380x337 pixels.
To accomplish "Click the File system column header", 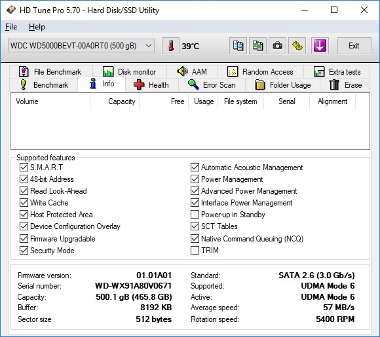I will (x=241, y=101).
